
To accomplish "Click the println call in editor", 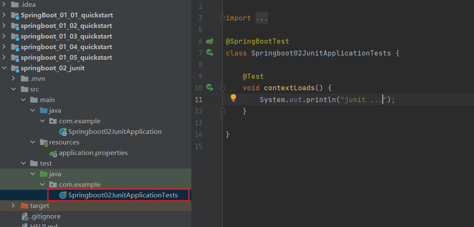I will click(321, 100).
